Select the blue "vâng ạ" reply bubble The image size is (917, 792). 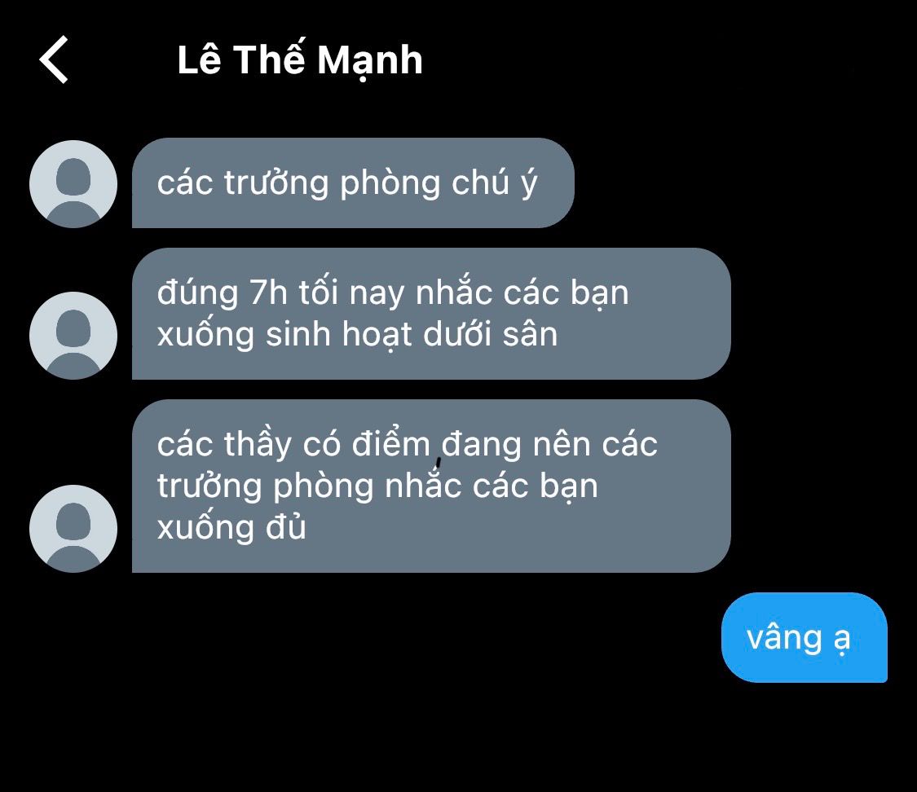(x=805, y=638)
